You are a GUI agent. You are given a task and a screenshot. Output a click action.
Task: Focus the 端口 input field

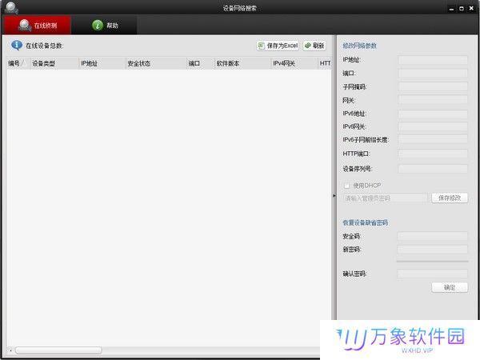pos(433,73)
